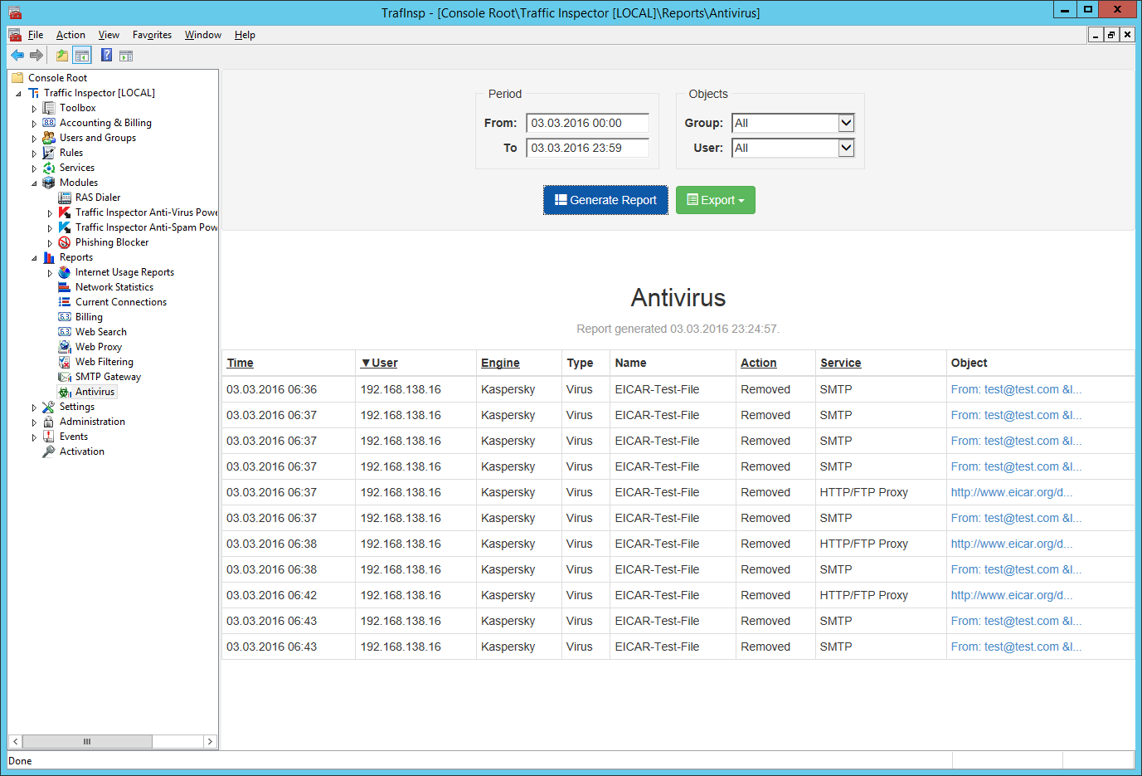Expand the Events tree node
The width and height of the screenshot is (1142, 776).
click(x=34, y=437)
